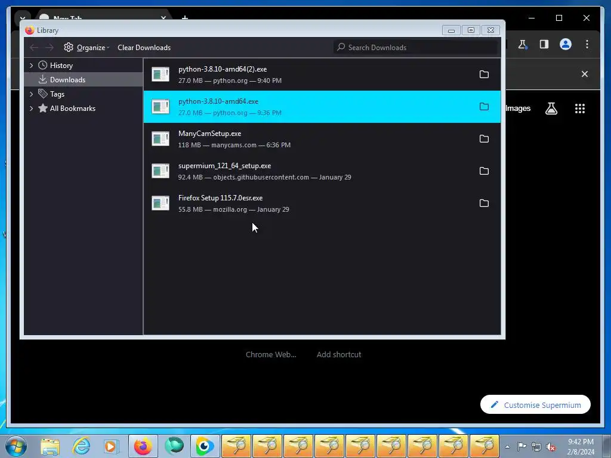Select Downloads in the Library sidebar
The height and width of the screenshot is (458, 611).
(67, 80)
